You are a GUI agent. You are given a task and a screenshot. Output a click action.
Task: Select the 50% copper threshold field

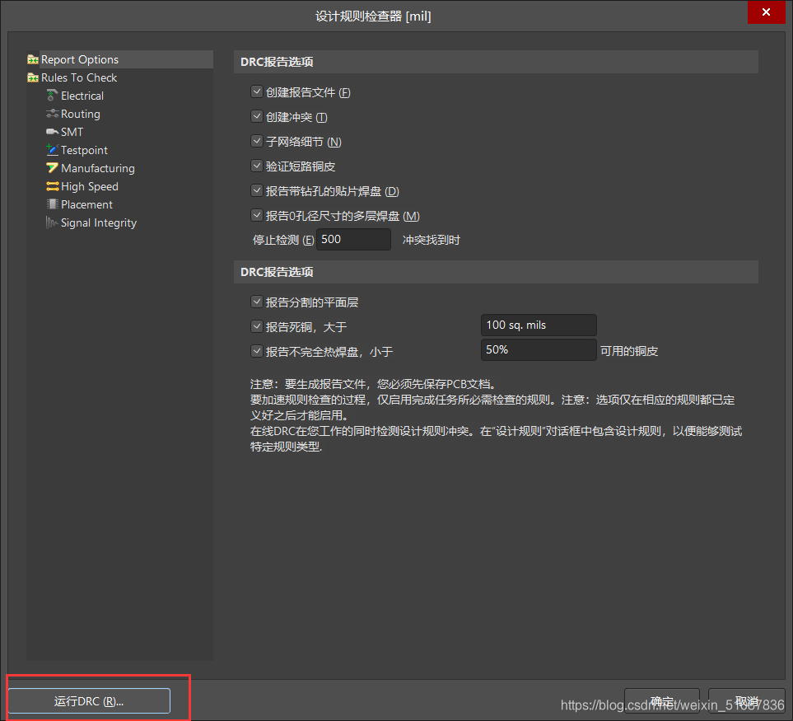[x=538, y=349]
